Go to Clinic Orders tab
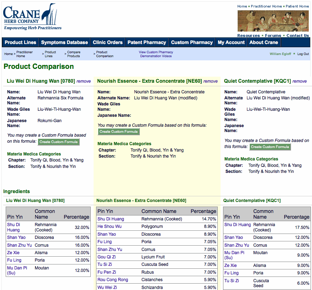Viewport: 312px width, 290px height. [107, 42]
